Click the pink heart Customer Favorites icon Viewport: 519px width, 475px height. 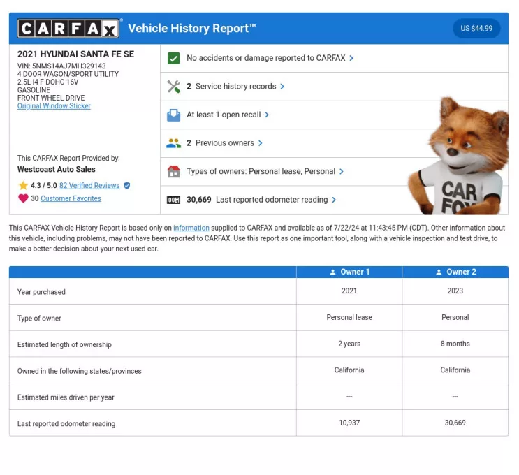[x=23, y=198]
